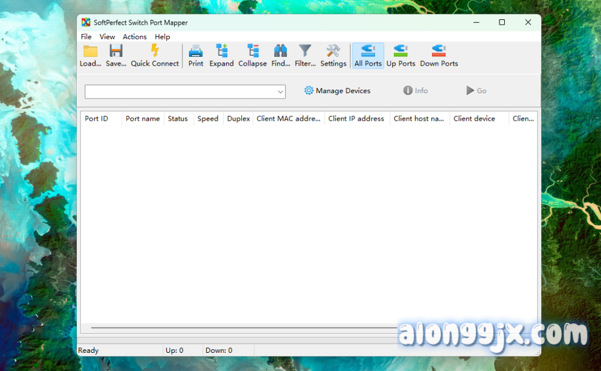Open the Filter funnel tool
The width and height of the screenshot is (601, 371).
point(305,52)
